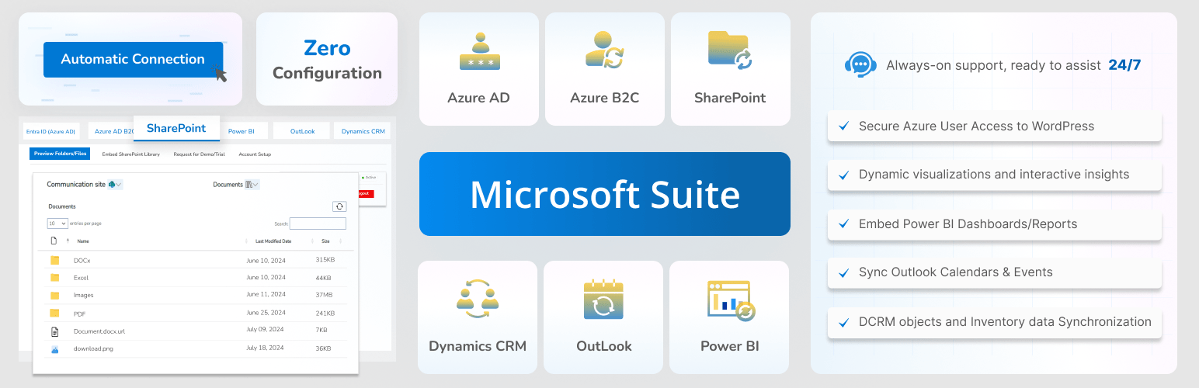
Task: Go to the Account Setup sub-tab
Action: (255, 154)
